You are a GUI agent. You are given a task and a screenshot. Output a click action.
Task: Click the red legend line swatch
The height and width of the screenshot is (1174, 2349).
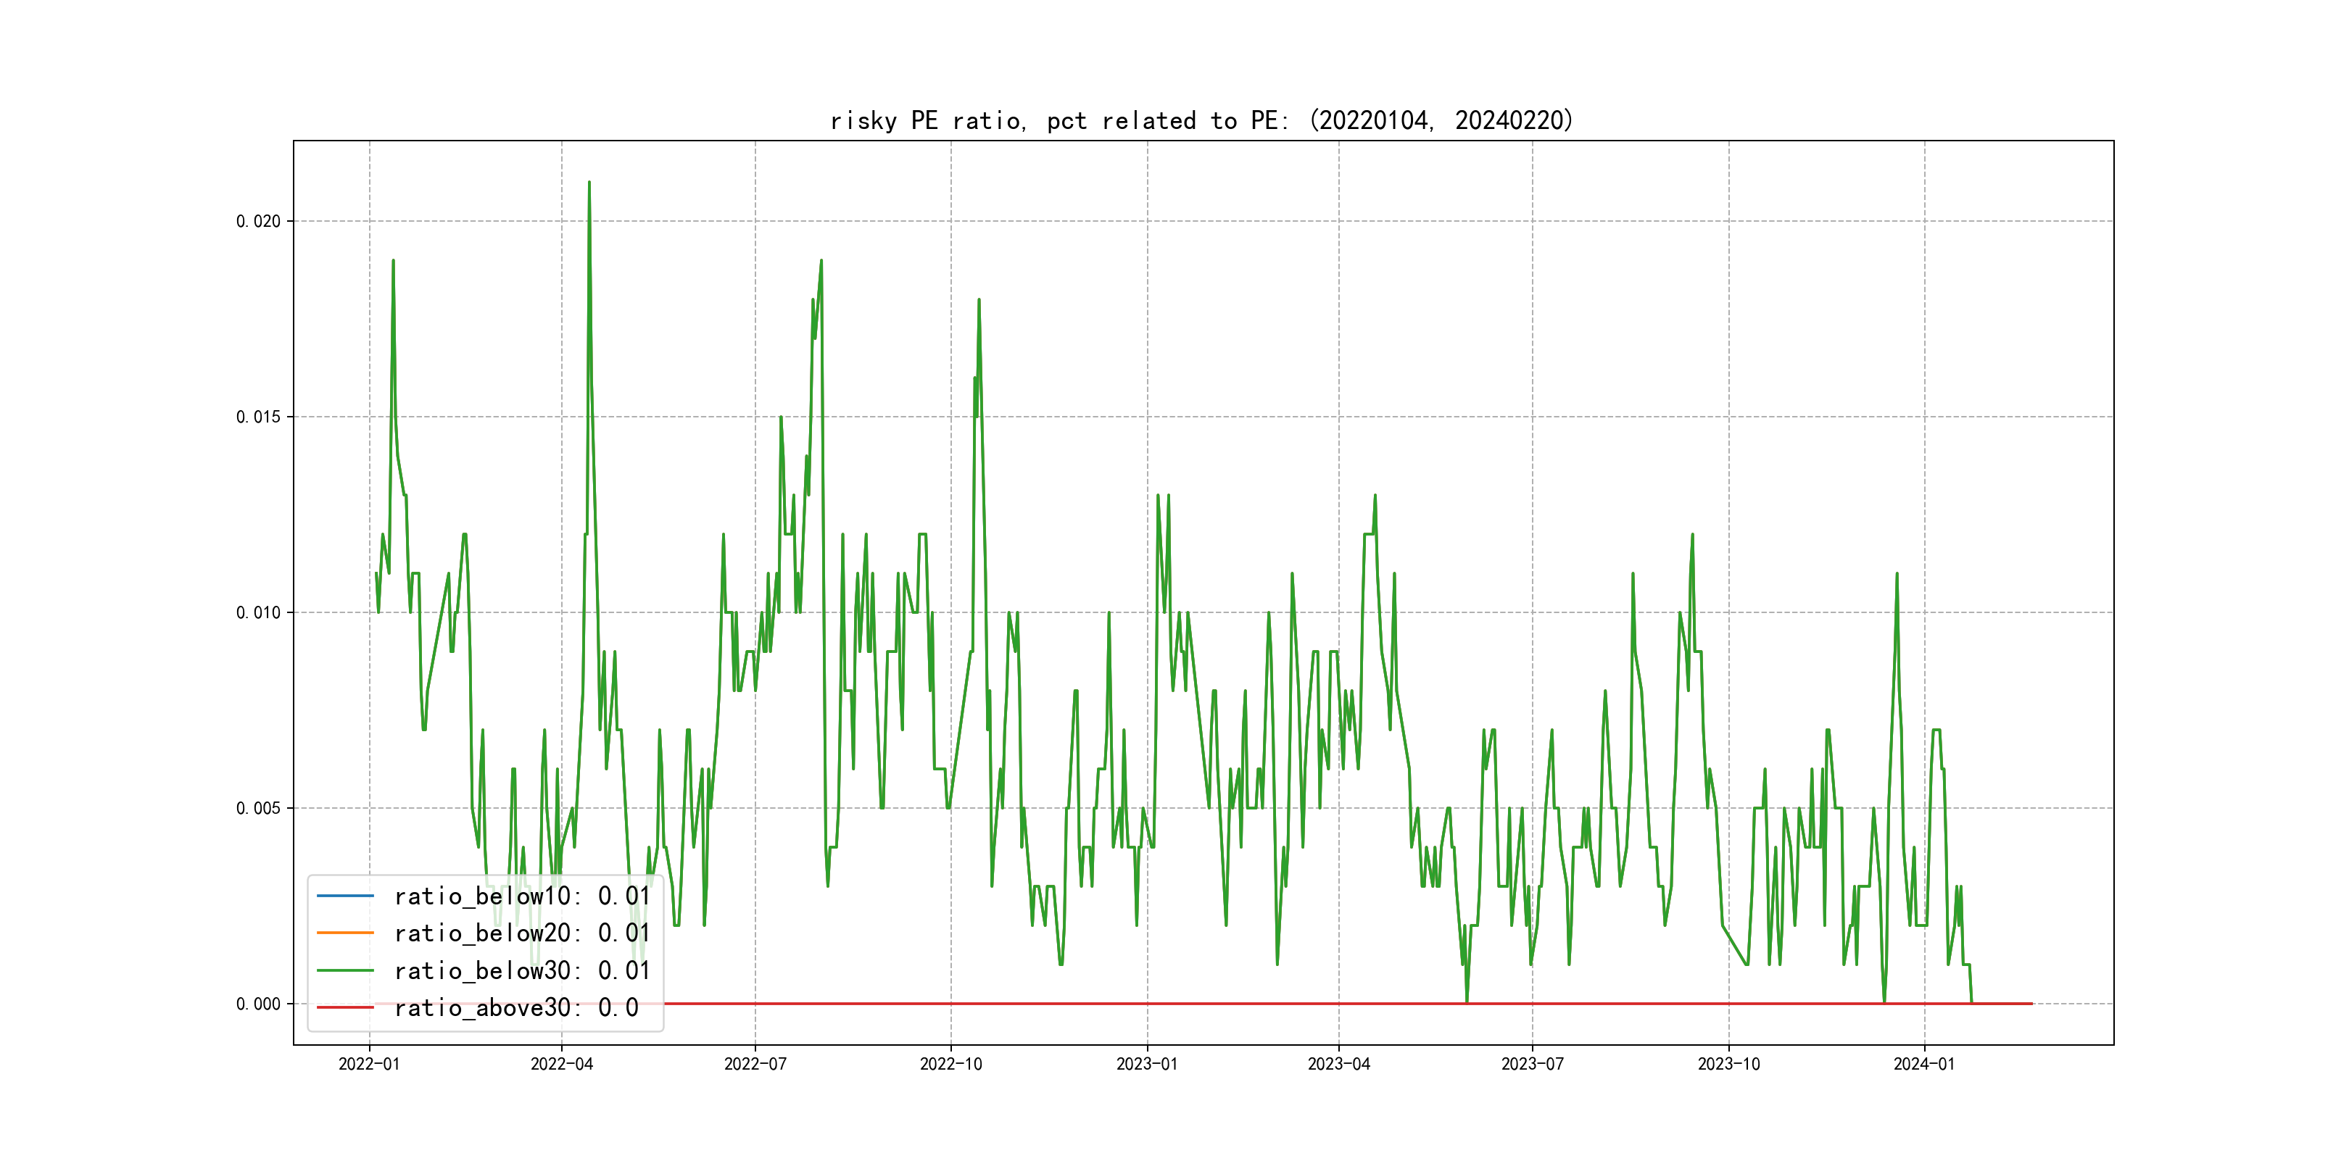click(x=344, y=1008)
